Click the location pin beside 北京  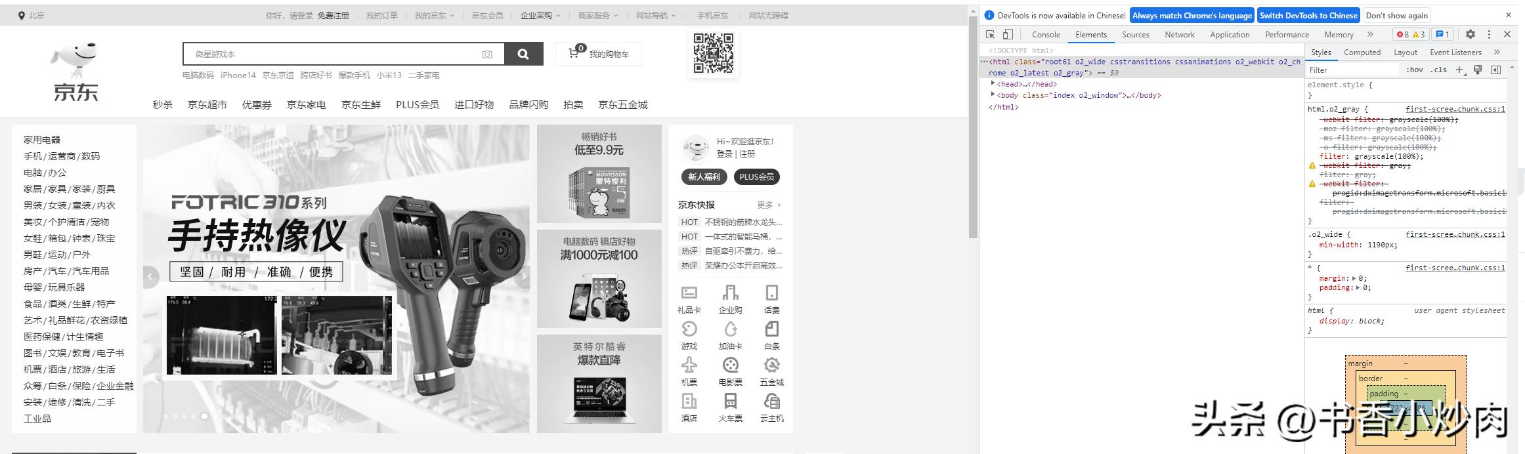tap(21, 15)
